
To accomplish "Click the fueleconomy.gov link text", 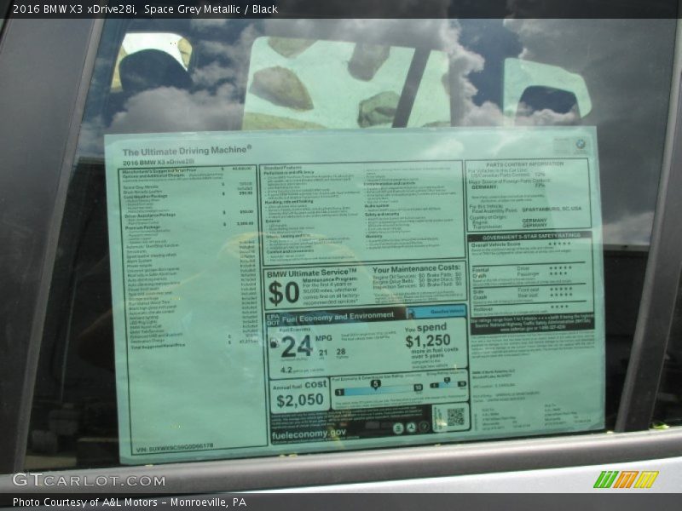I will [309, 433].
